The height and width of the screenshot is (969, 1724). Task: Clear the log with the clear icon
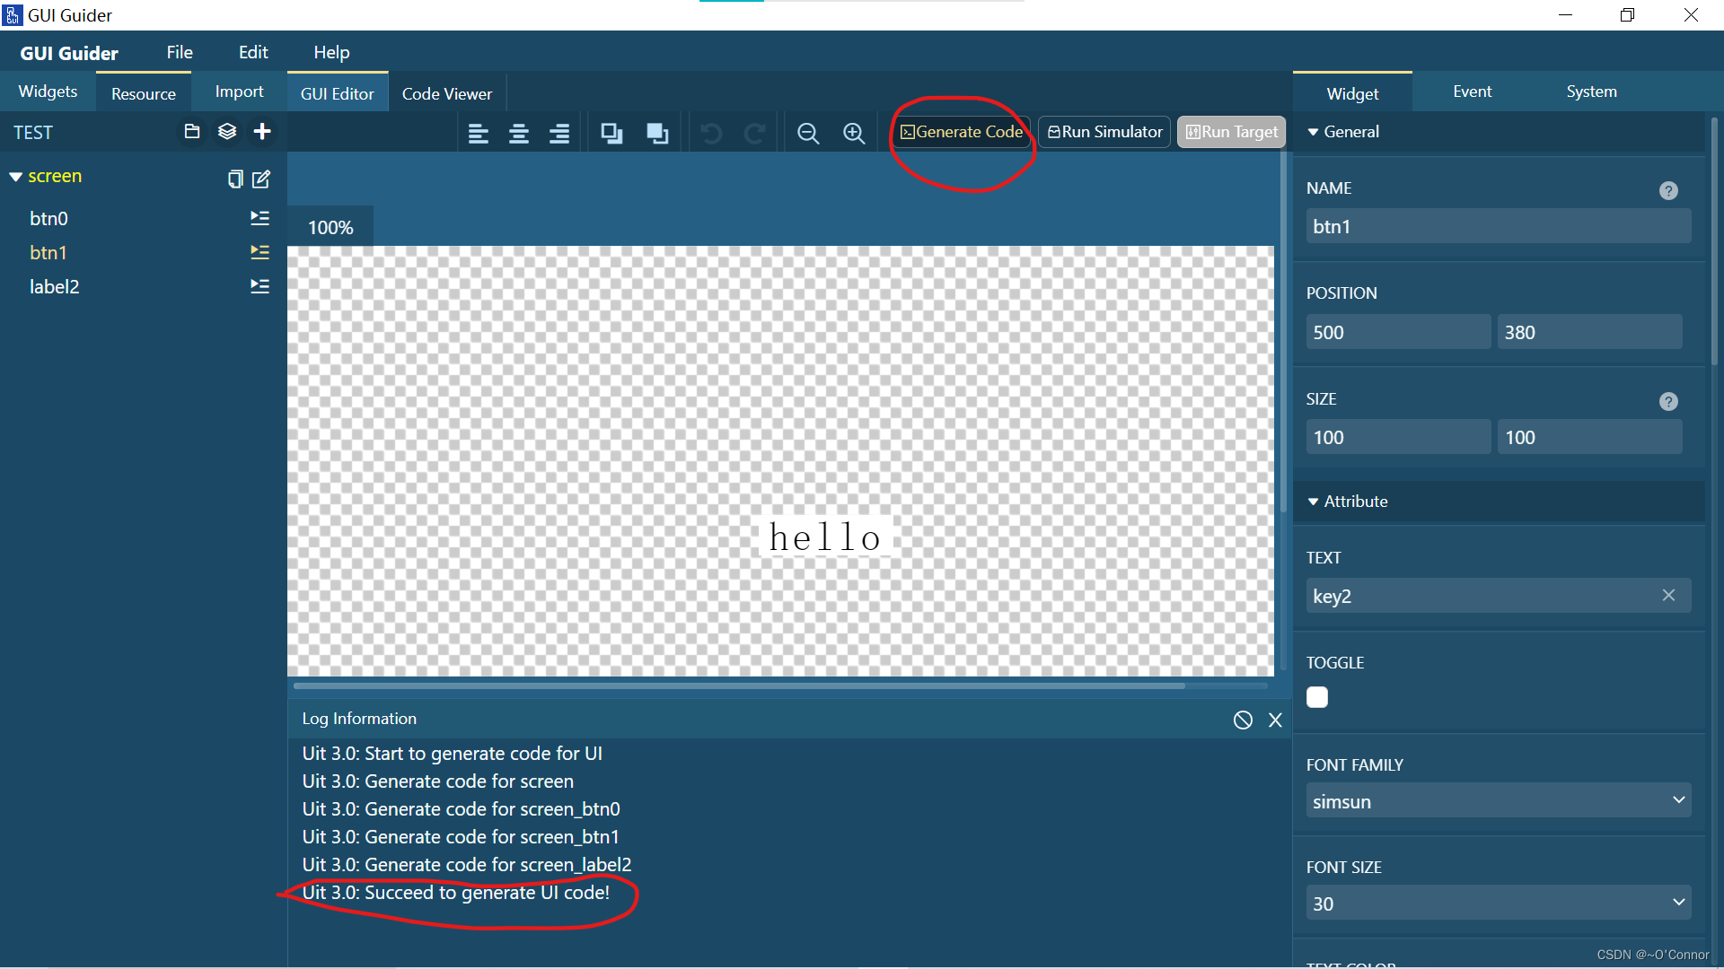pyautogui.click(x=1243, y=720)
